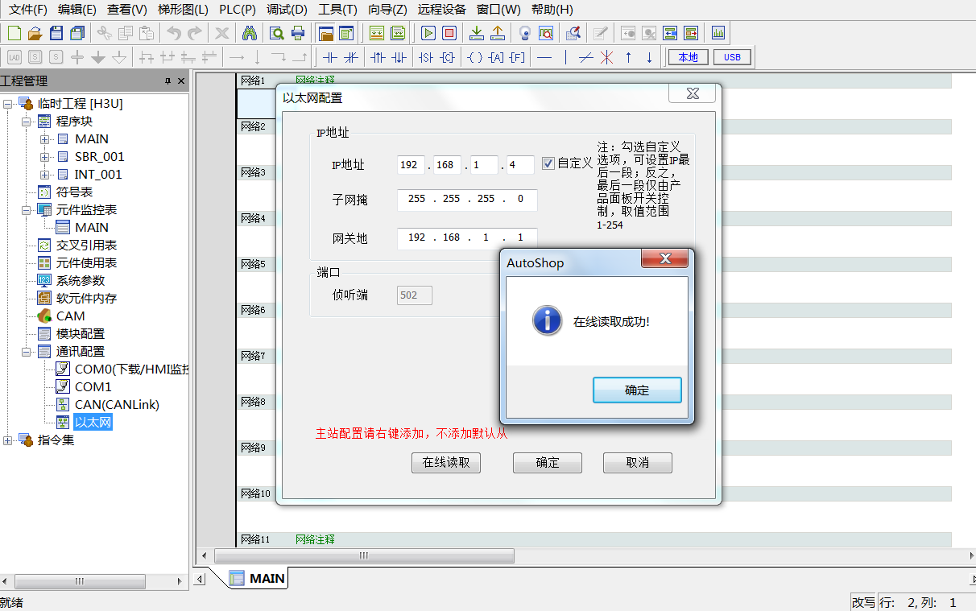The height and width of the screenshot is (611, 976).
Task: Toggle the USB connection button
Action: (x=731, y=57)
